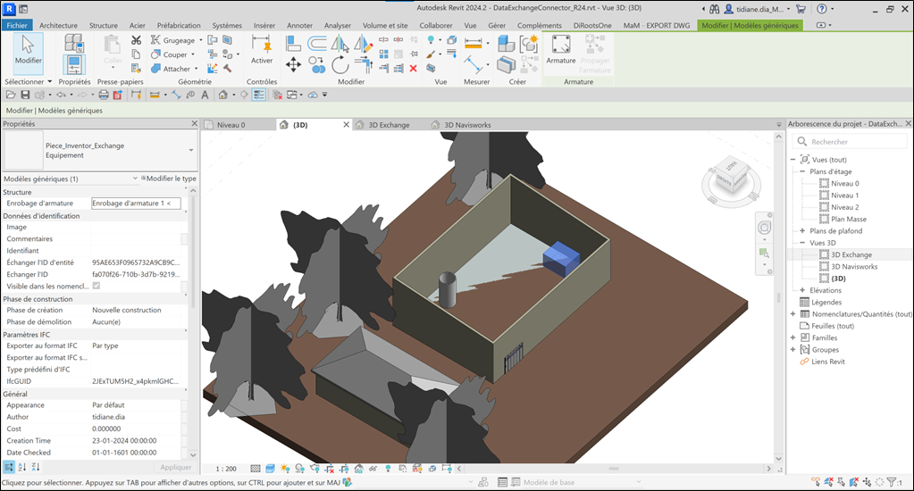Toggle temporary hide/isolate glasses icon
The image size is (914, 491).
[x=373, y=469]
